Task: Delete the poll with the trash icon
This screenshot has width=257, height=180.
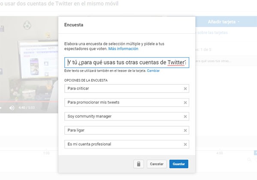Action: (138, 164)
